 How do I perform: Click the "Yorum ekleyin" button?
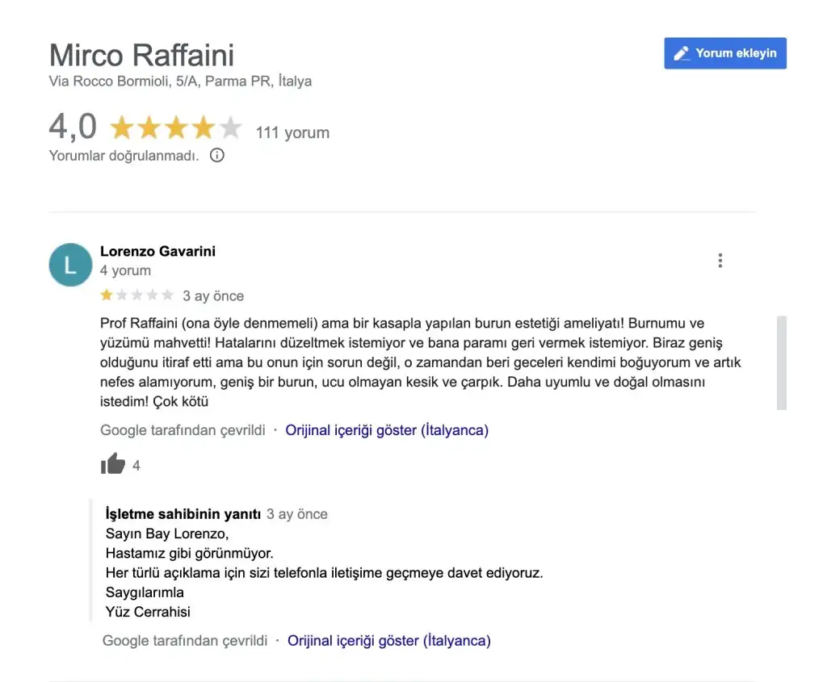pyautogui.click(x=724, y=53)
